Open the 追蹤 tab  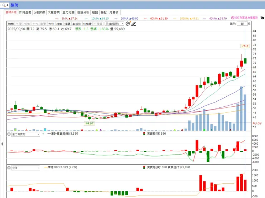(x=95, y=12)
